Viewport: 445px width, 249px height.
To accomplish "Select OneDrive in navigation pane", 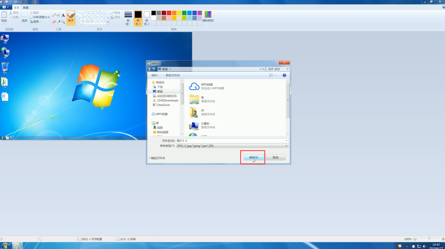I will (x=161, y=105).
